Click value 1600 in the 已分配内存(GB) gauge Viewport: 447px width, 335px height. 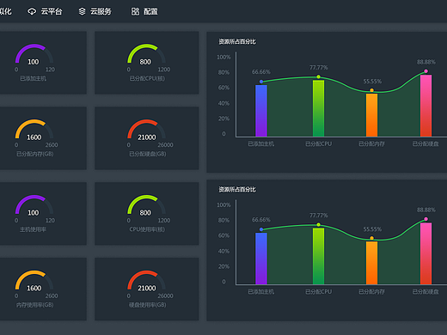[x=34, y=137]
